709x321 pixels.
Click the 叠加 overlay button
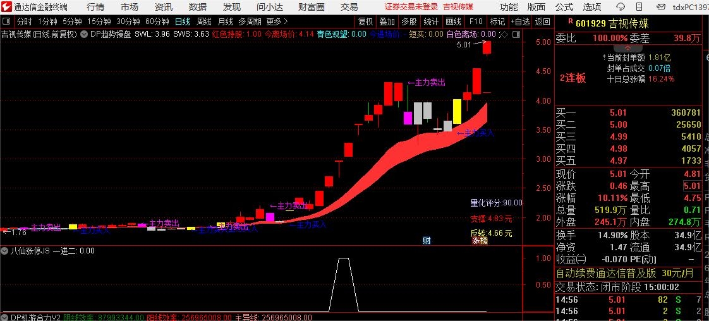[x=387, y=21]
